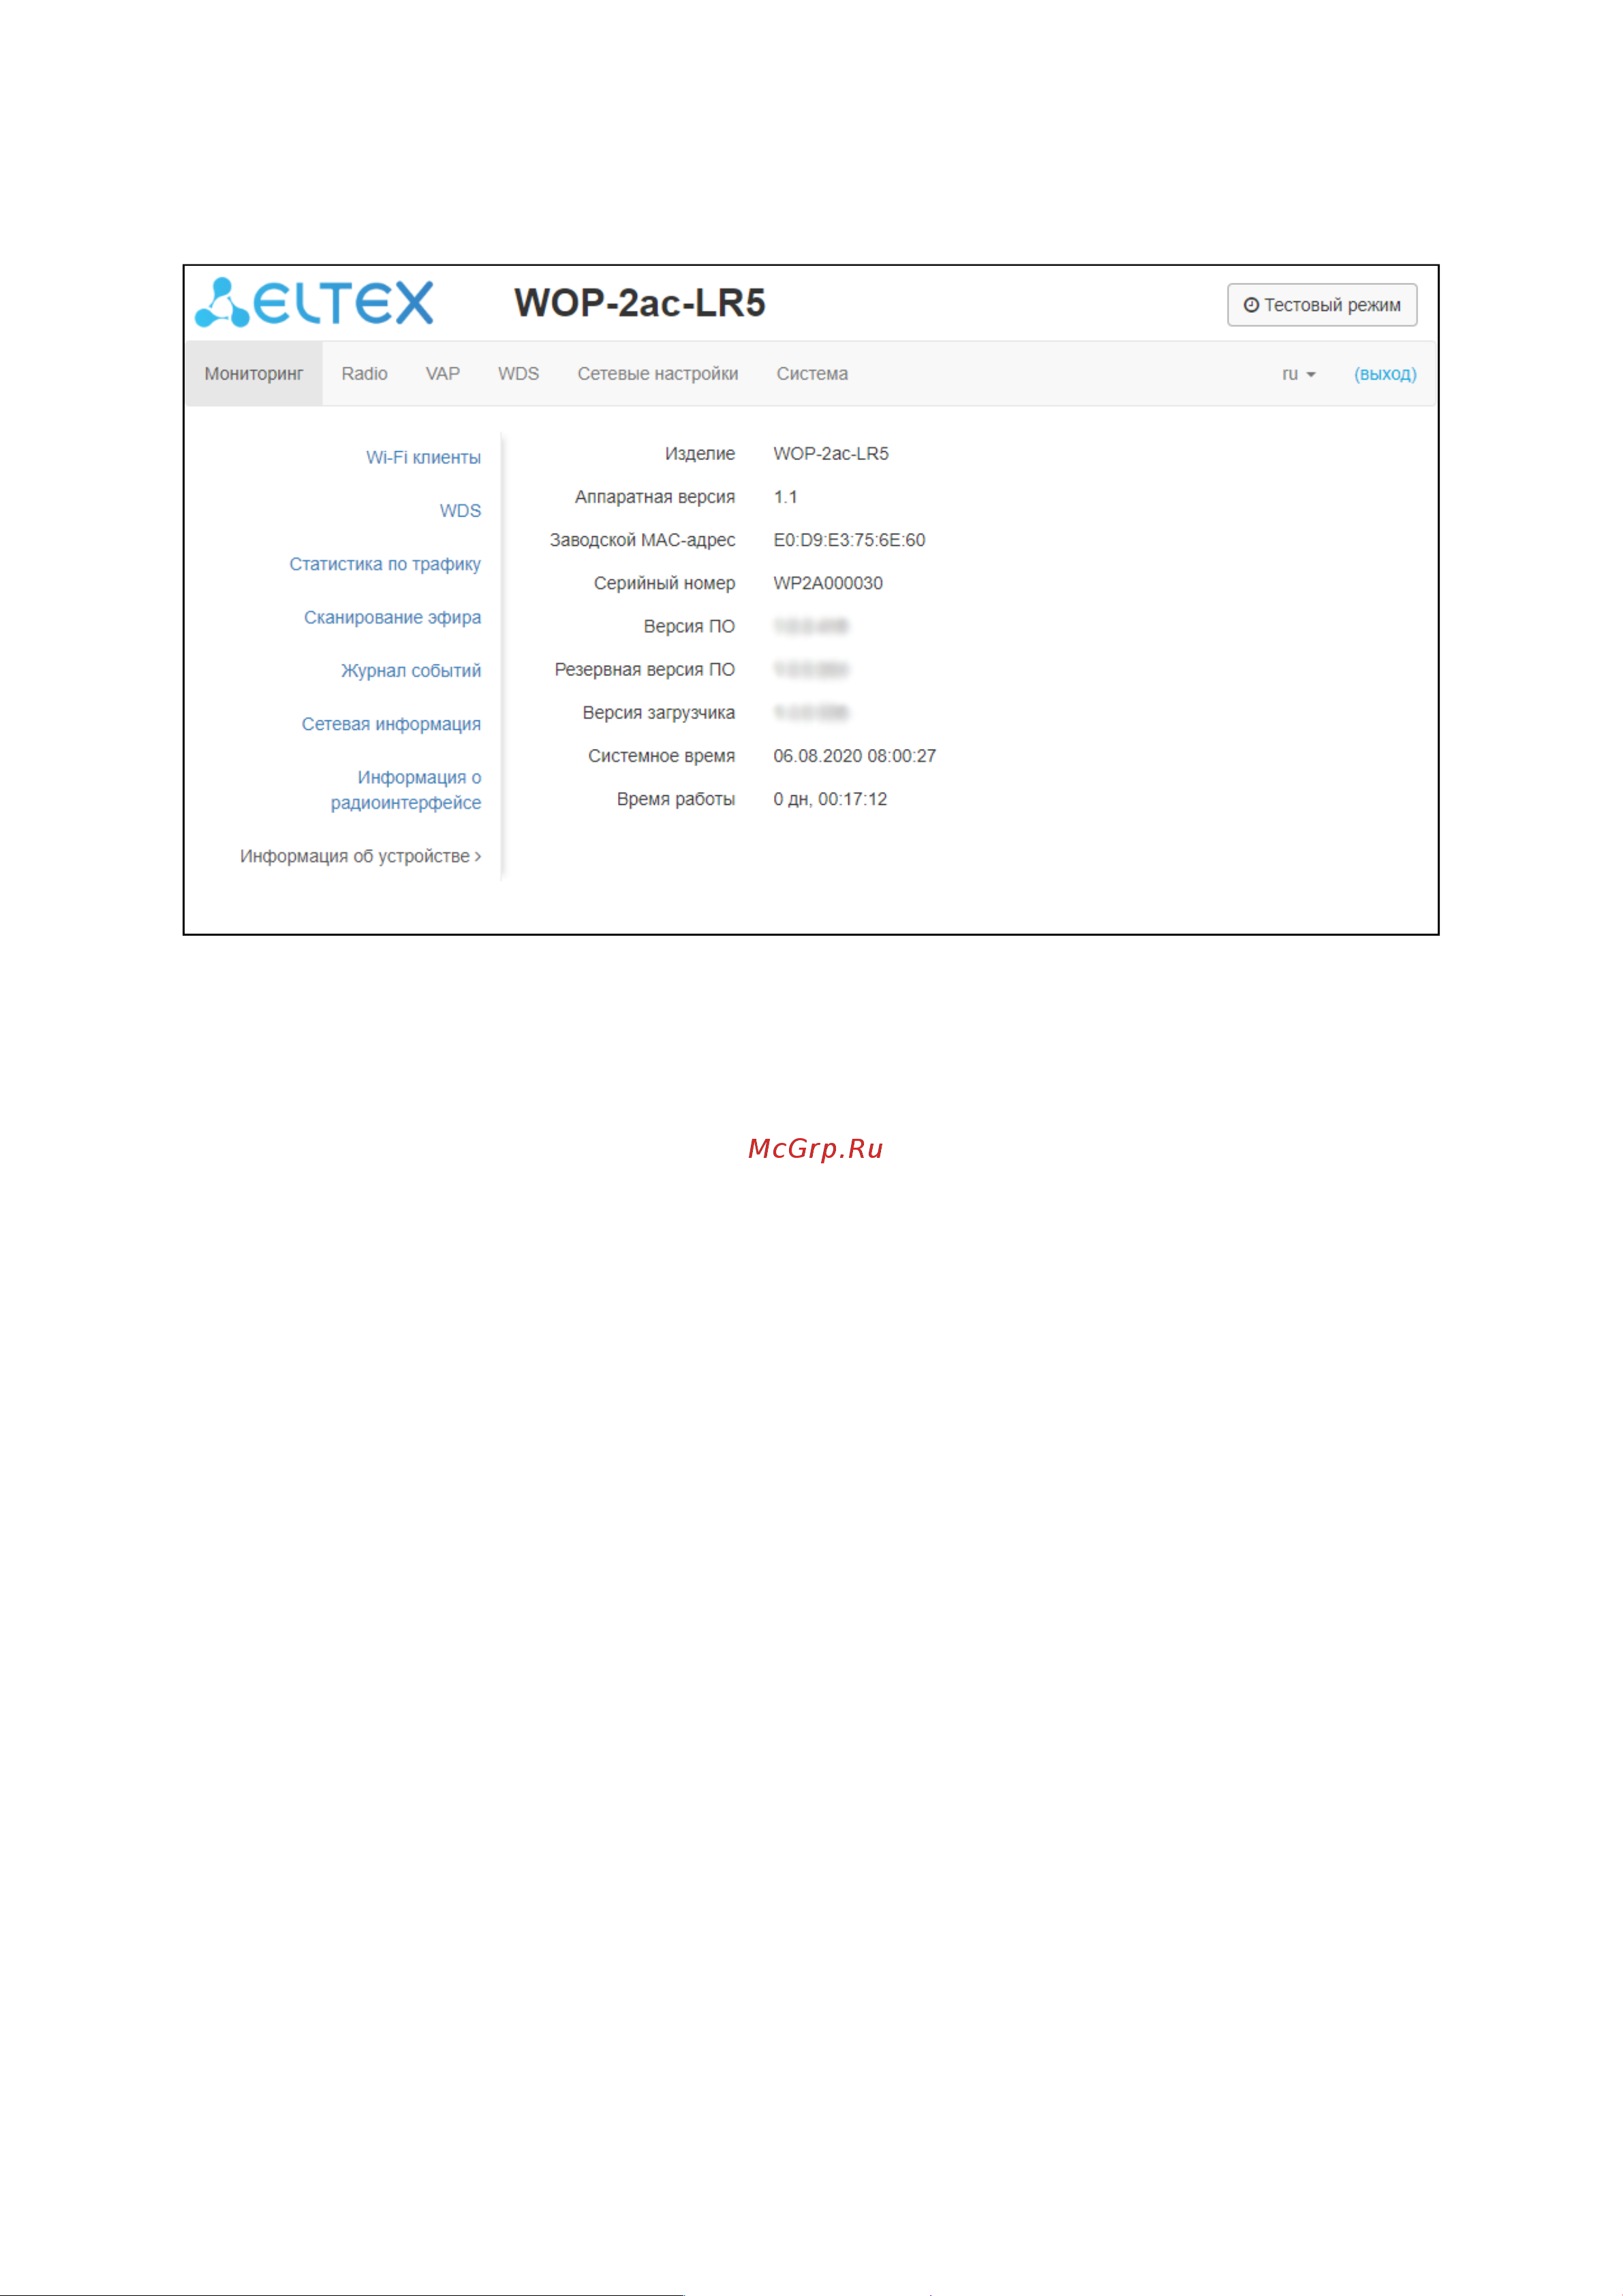
Task: Open Статистика по трафику
Action: tap(385, 564)
